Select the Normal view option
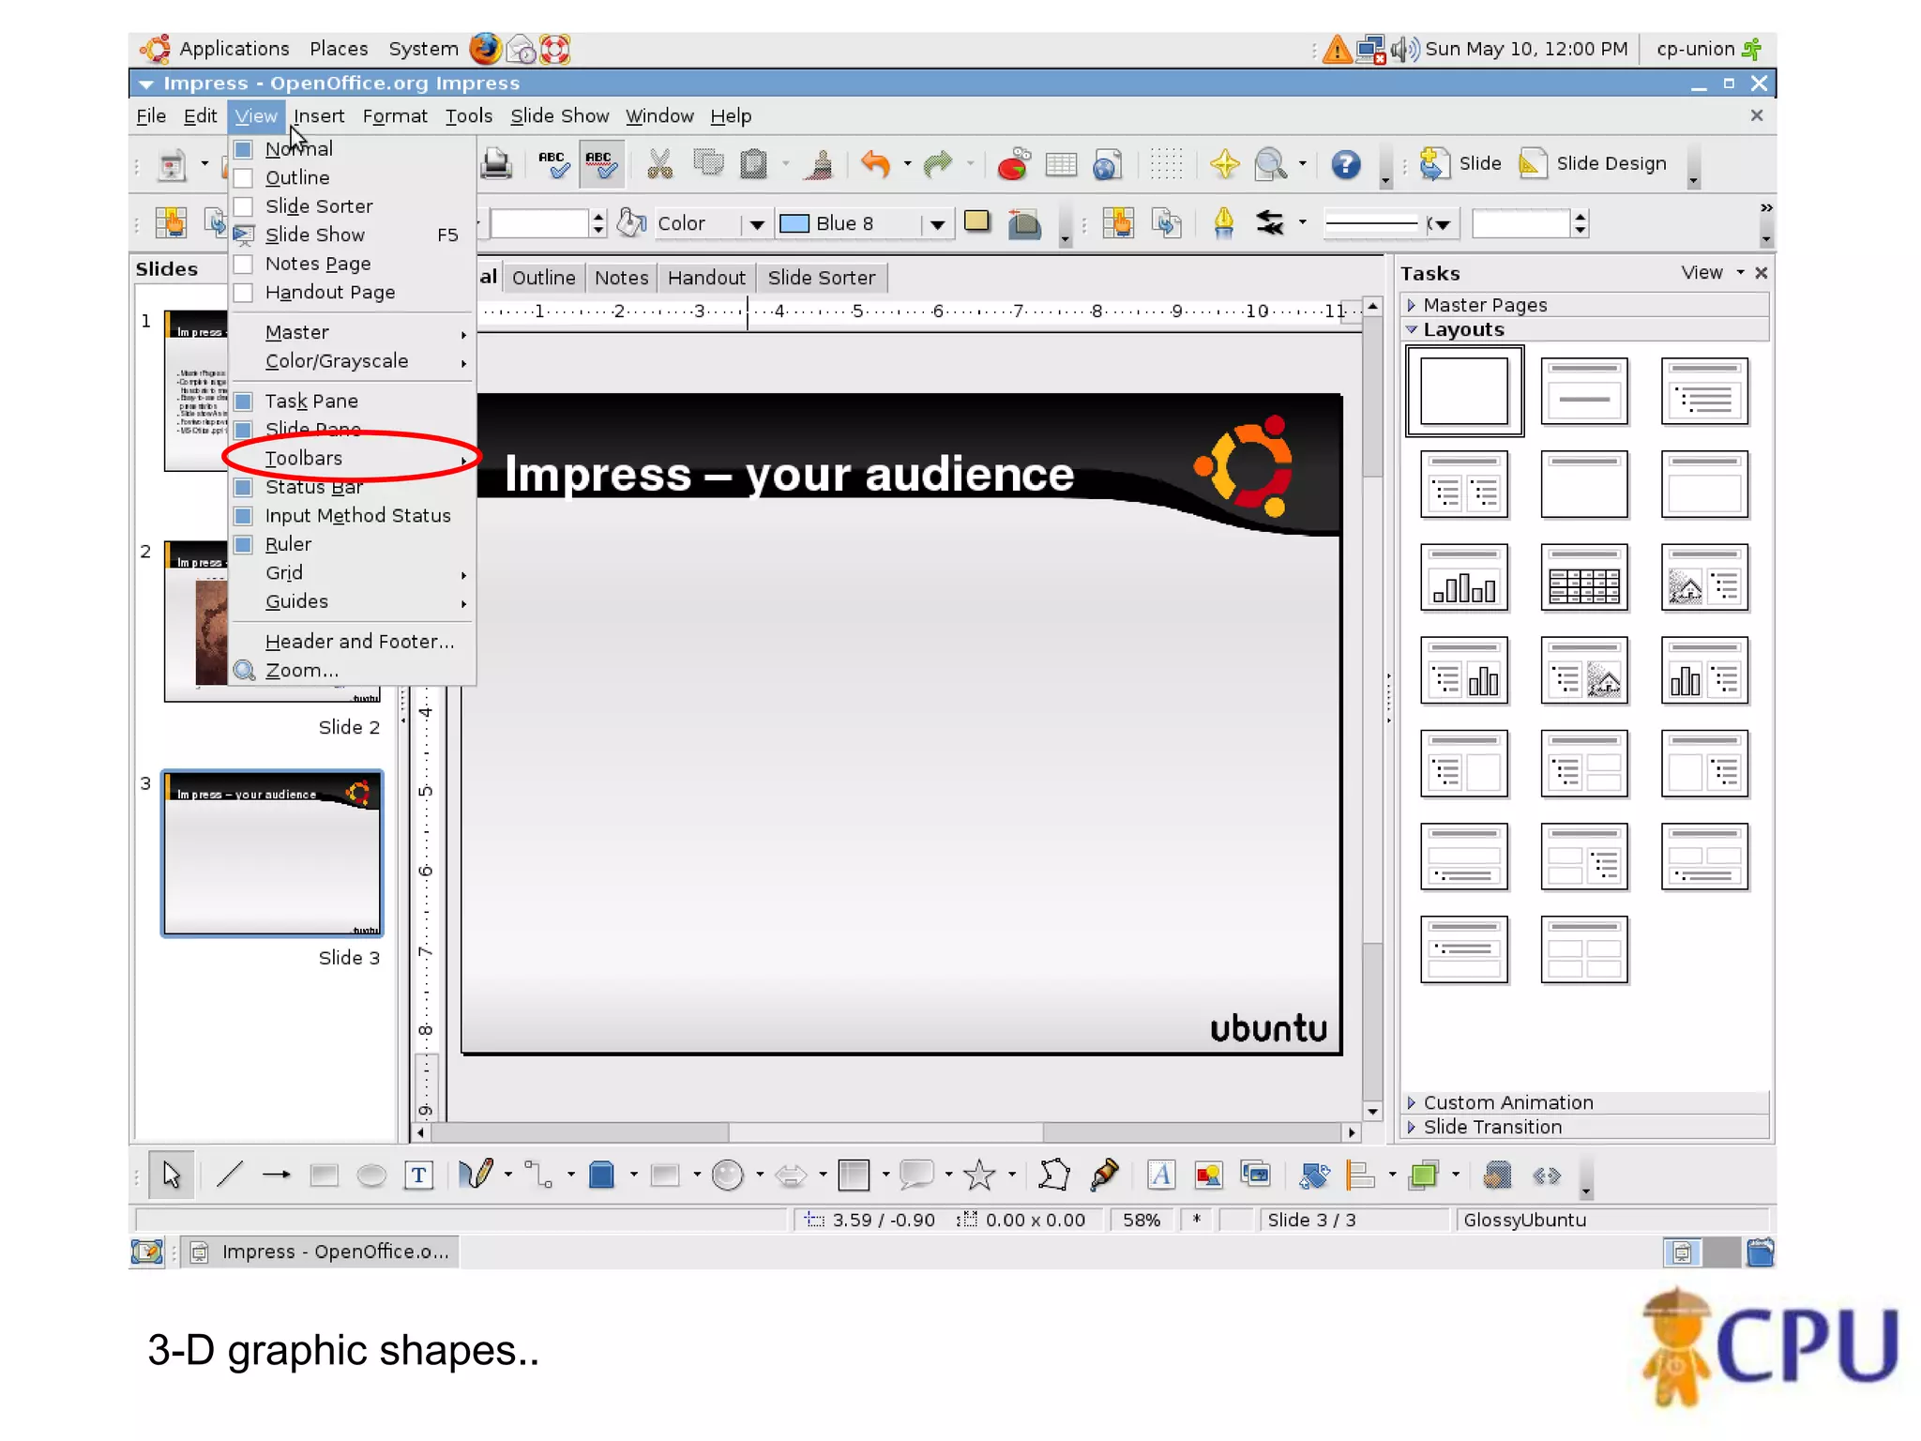Screen dimensions: 1921x1441 (352, 149)
